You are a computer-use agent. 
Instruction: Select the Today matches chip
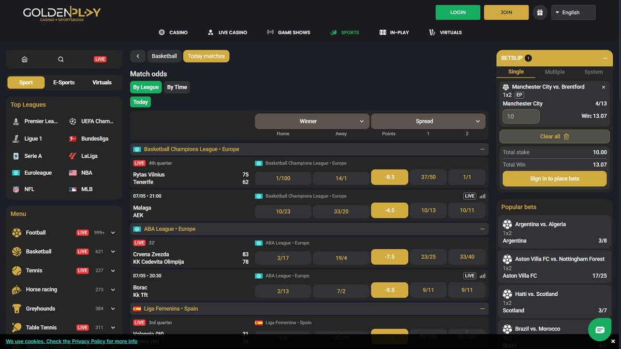(x=206, y=56)
